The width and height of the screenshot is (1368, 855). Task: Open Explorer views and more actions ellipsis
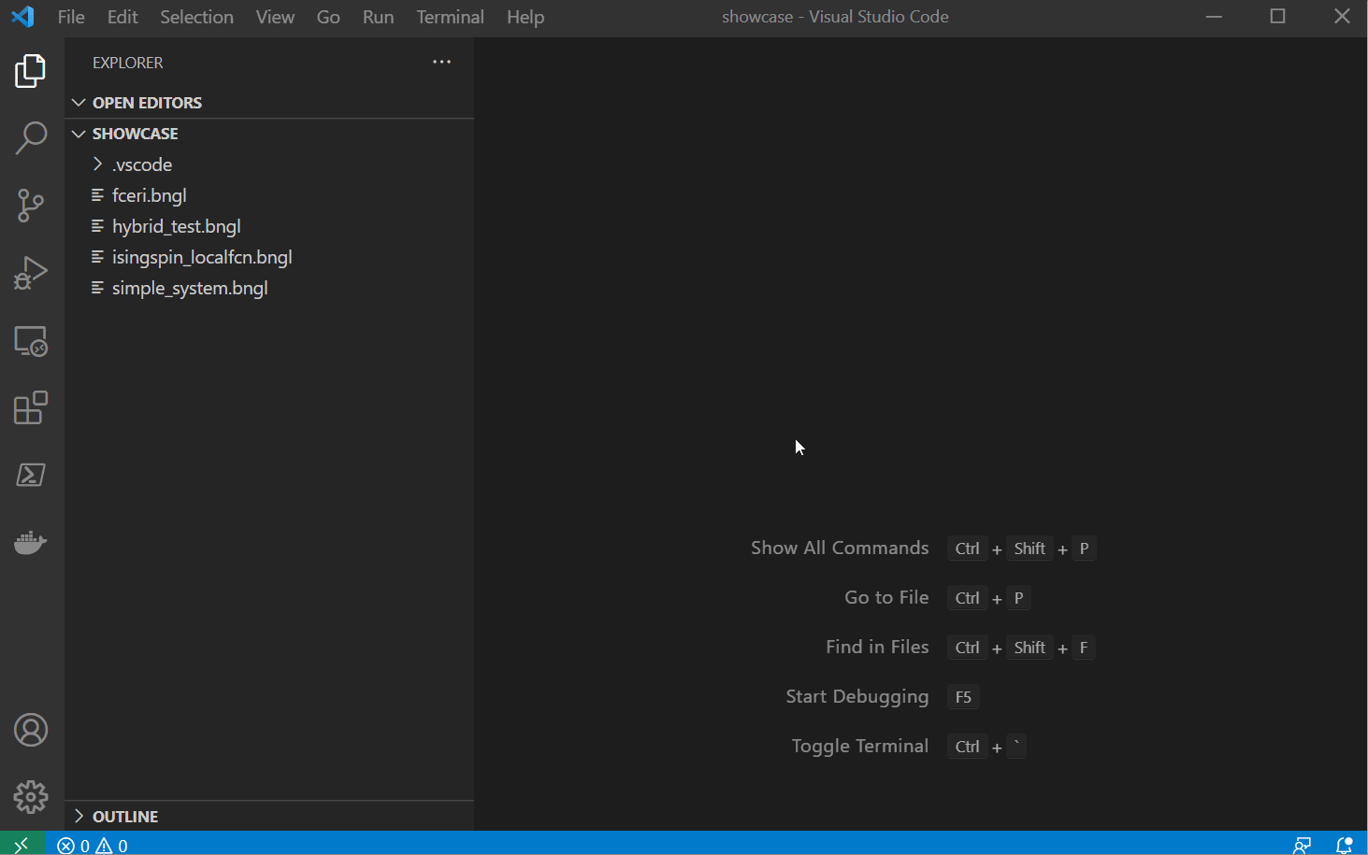click(441, 62)
